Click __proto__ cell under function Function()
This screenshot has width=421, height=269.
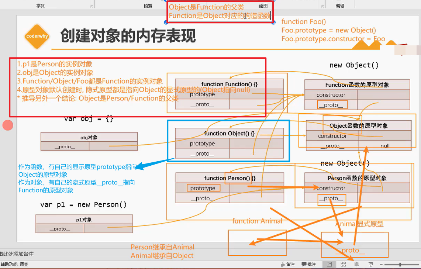pyautogui.click(x=202, y=104)
